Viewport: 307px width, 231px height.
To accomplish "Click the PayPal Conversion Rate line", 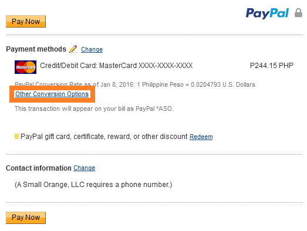I will (135, 84).
